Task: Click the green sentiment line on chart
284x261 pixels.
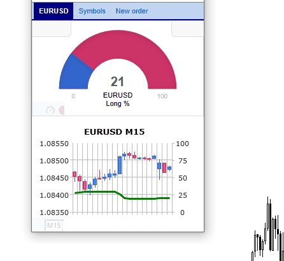Action: click(122, 195)
